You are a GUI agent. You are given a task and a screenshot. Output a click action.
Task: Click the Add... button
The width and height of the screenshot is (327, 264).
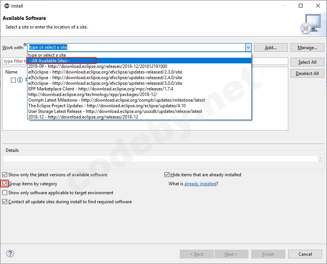pyautogui.click(x=271, y=47)
